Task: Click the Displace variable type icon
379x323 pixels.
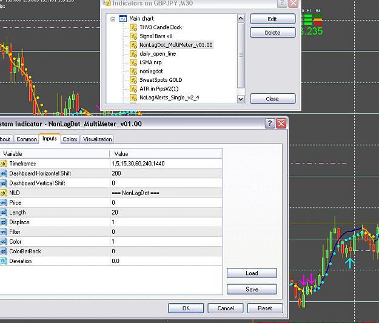Action: point(3,222)
